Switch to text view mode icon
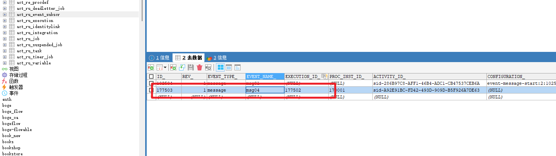 [238, 67]
